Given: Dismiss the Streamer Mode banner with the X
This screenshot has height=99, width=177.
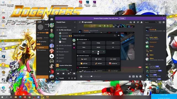Looking at the screenshot, I should click(164, 18).
